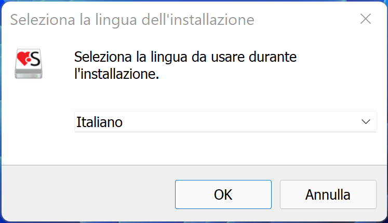Click the gray drive base of the installer icon
The height and width of the screenshot is (223, 388).
click(x=29, y=74)
